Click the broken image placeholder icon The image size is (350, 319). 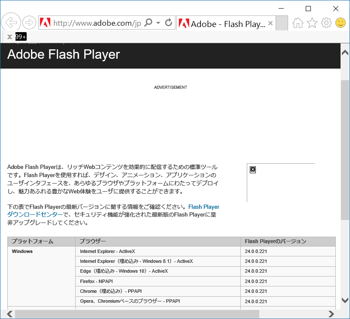pyautogui.click(x=253, y=170)
